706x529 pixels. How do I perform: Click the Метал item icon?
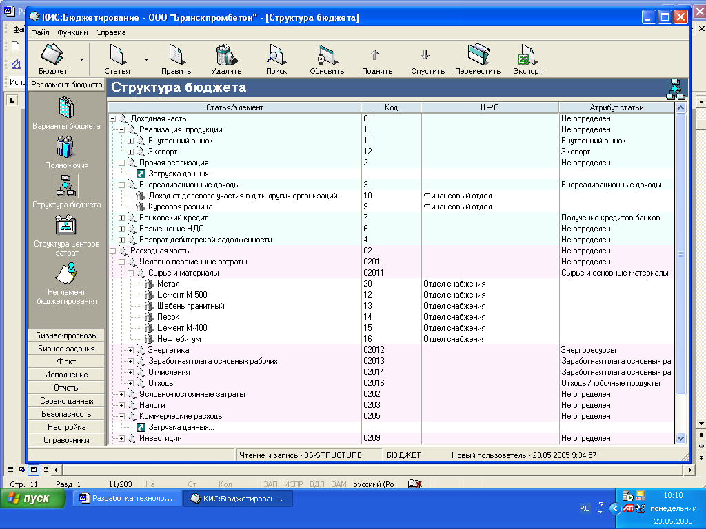[150, 284]
